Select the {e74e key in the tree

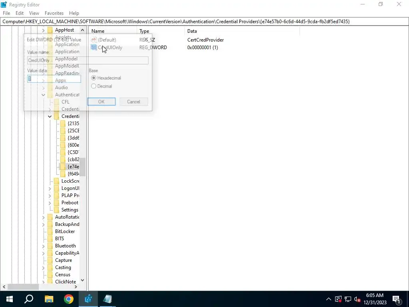click(73, 167)
